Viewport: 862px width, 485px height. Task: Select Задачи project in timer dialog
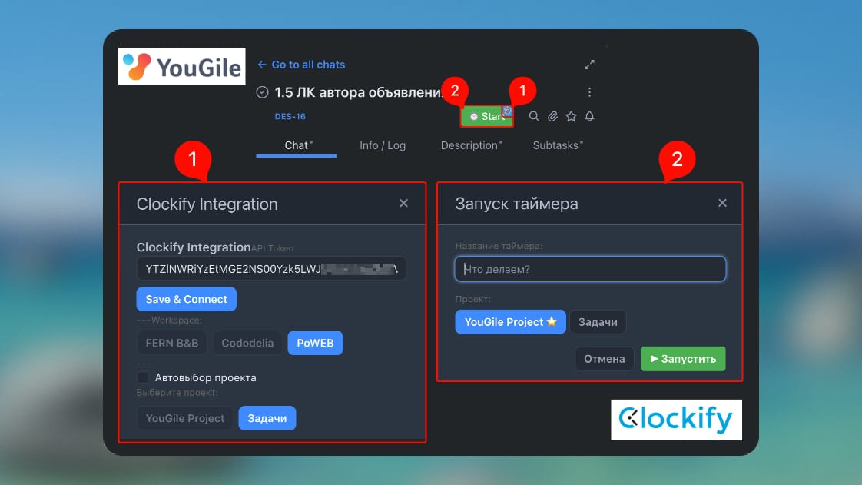(598, 322)
